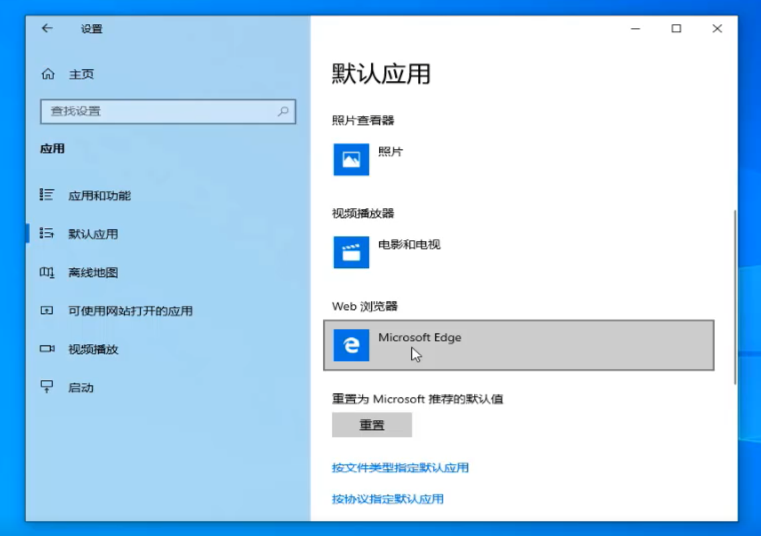Open 按协议指定默认应用 link

tap(389, 499)
